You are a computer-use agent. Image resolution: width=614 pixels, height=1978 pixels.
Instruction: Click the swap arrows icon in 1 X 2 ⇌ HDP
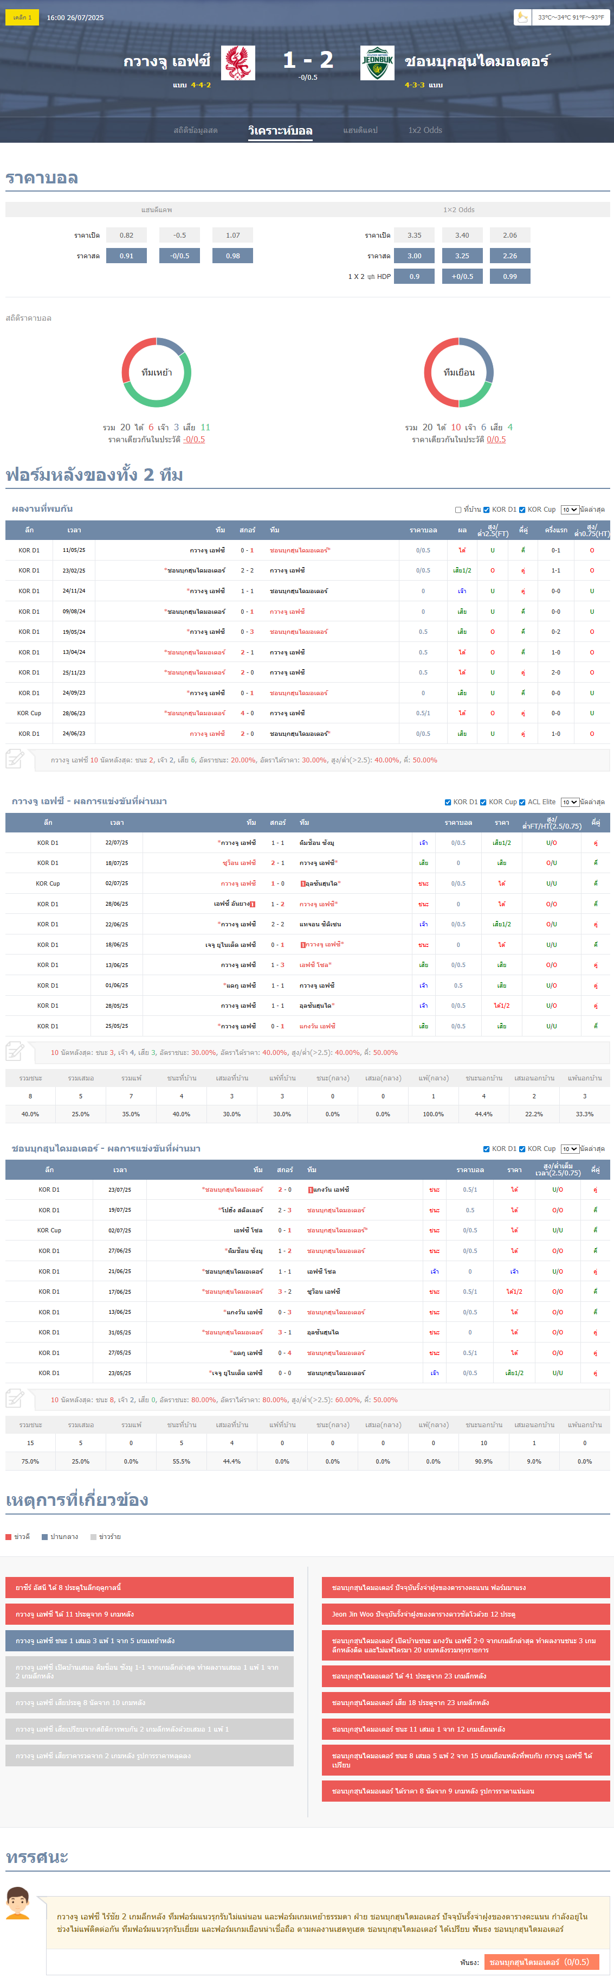coord(371,276)
